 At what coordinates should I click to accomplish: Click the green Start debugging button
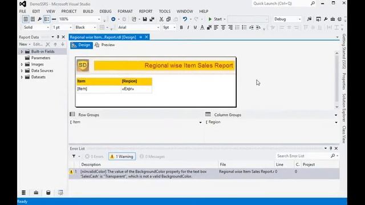[x=216, y=19]
